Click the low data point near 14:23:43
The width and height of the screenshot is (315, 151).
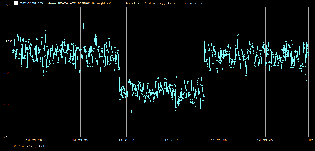coord(246,75)
